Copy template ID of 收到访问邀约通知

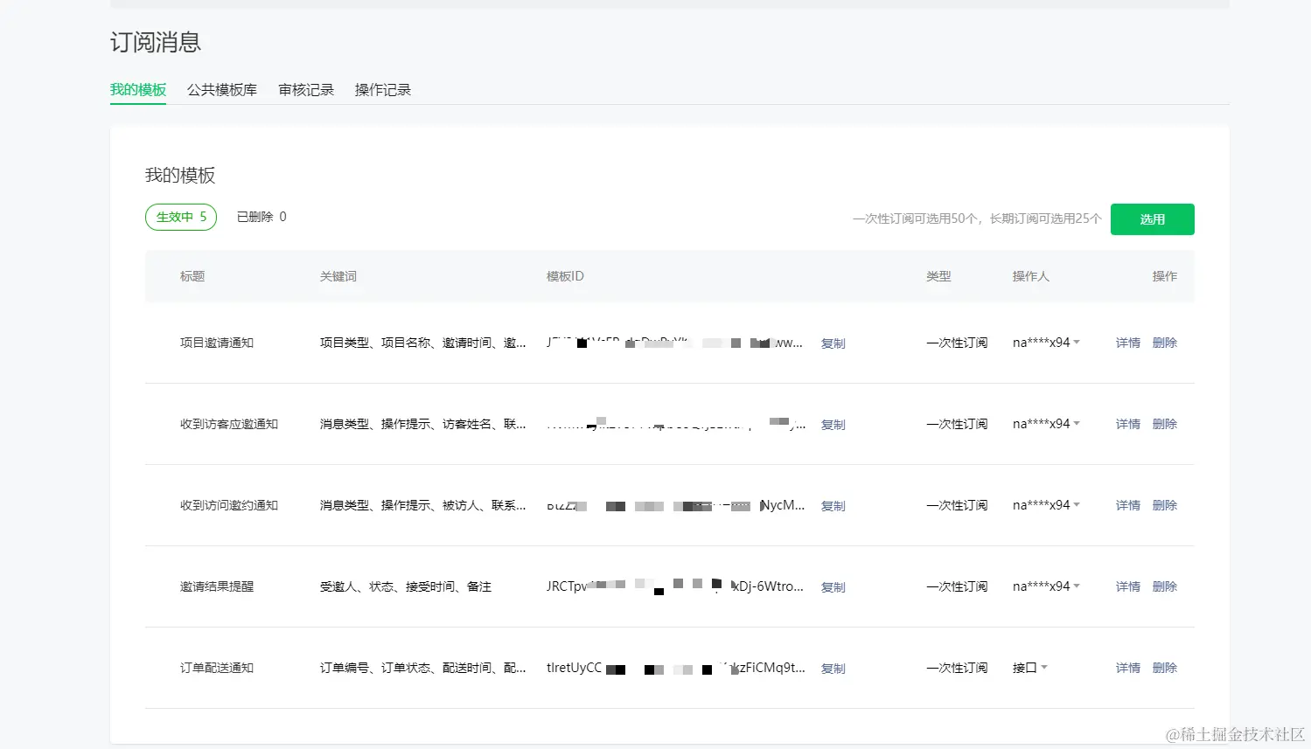pos(833,506)
